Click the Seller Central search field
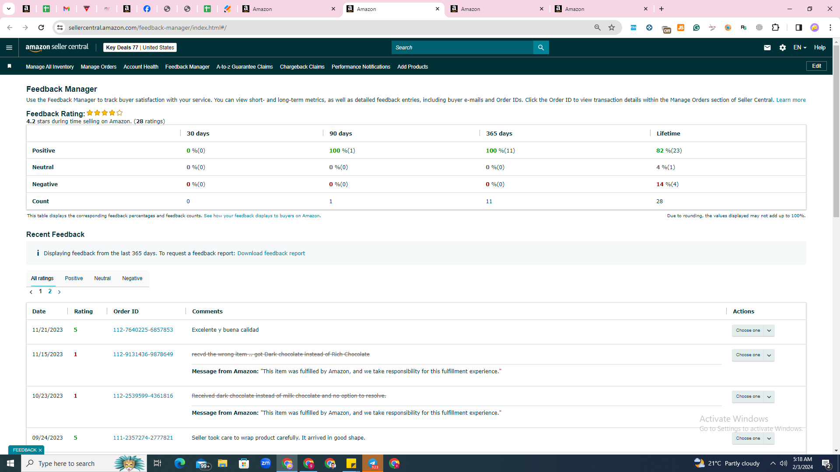This screenshot has height=472, width=840. (462, 48)
